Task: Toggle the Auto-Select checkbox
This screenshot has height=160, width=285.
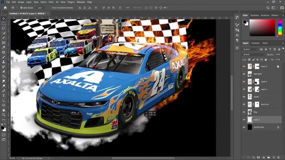Action: (x=21, y=8)
